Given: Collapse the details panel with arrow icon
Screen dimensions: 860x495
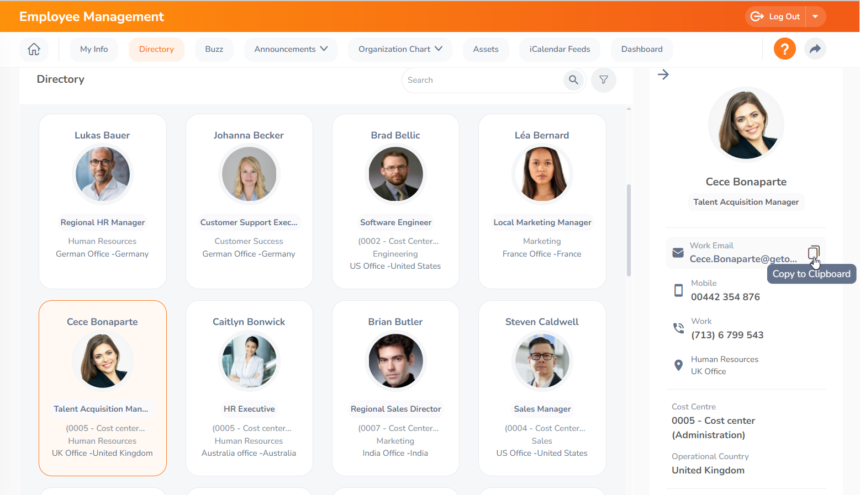Looking at the screenshot, I should (x=663, y=74).
